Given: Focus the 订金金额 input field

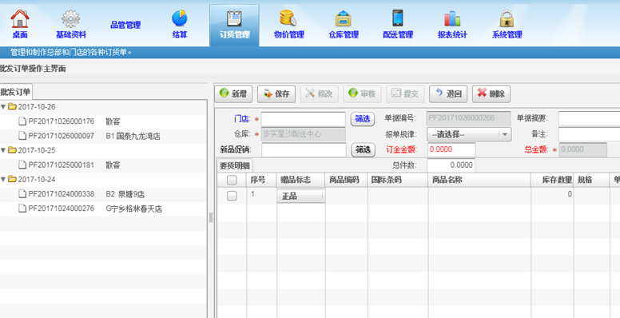Looking at the screenshot, I should point(451,149).
